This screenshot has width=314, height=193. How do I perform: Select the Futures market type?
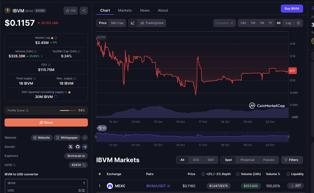269,160
